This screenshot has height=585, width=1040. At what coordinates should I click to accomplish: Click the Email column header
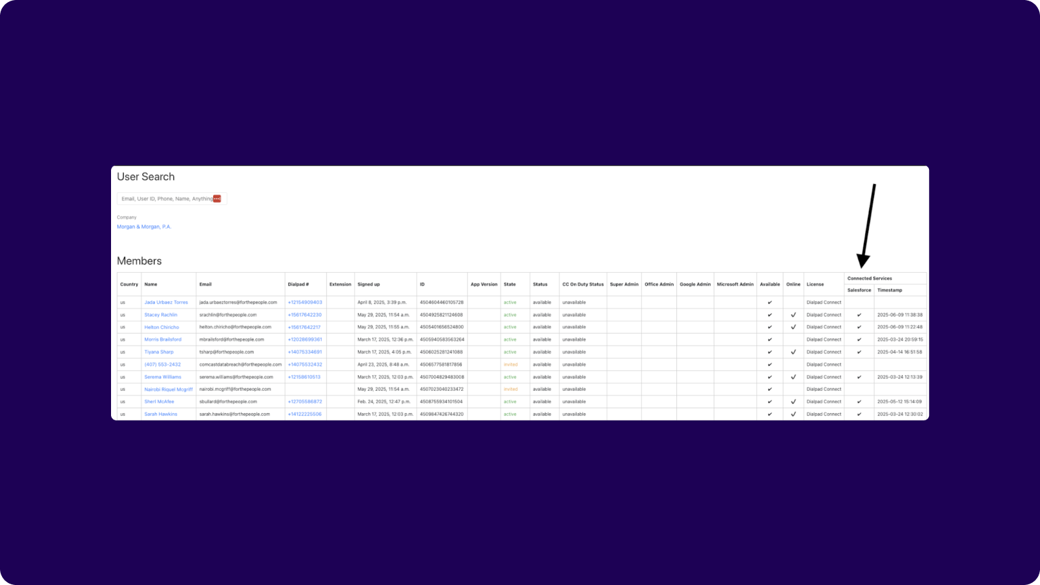205,284
